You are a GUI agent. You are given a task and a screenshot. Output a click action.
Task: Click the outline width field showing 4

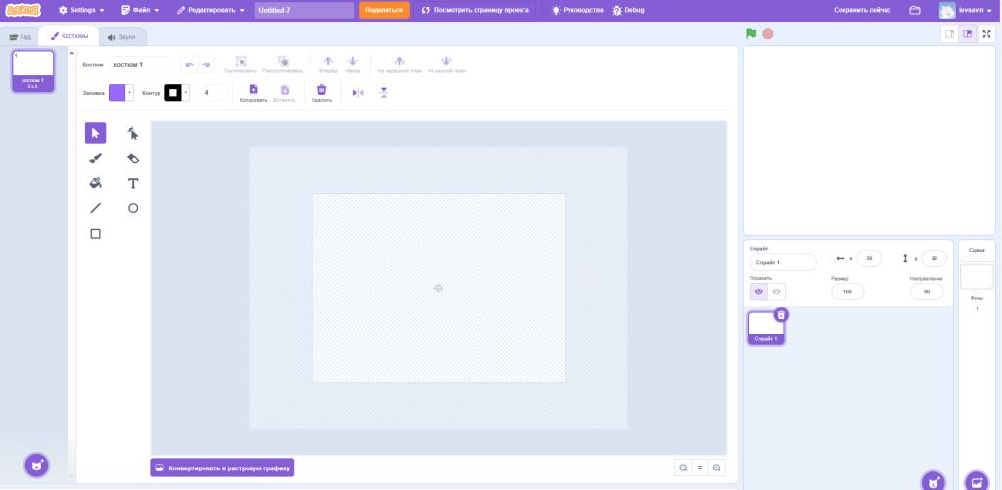click(211, 93)
